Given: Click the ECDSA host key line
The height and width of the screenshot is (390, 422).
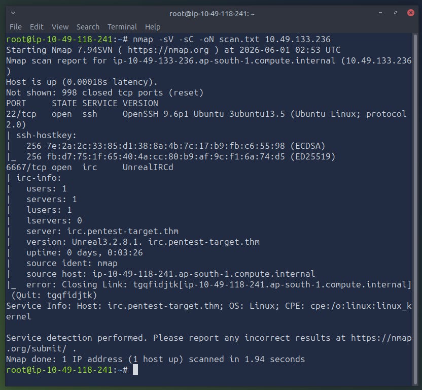Looking at the screenshot, I should click(166, 146).
